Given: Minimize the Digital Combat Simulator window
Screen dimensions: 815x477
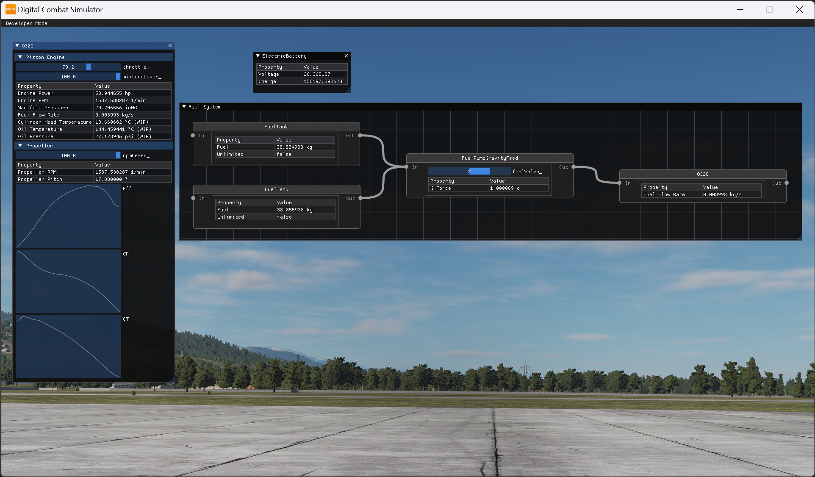Looking at the screenshot, I should pyautogui.click(x=740, y=9).
